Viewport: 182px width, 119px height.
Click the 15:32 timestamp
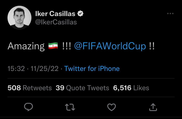[x=16, y=69]
